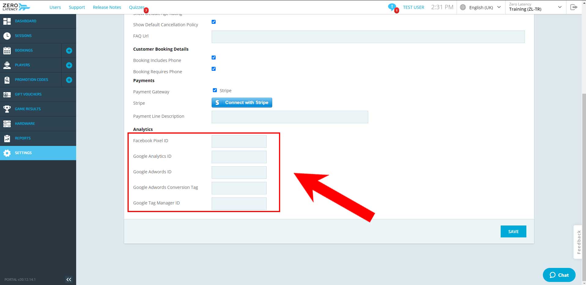Toggle Booking Includes Phone checkbox
The height and width of the screenshot is (285, 586).
(213, 57)
